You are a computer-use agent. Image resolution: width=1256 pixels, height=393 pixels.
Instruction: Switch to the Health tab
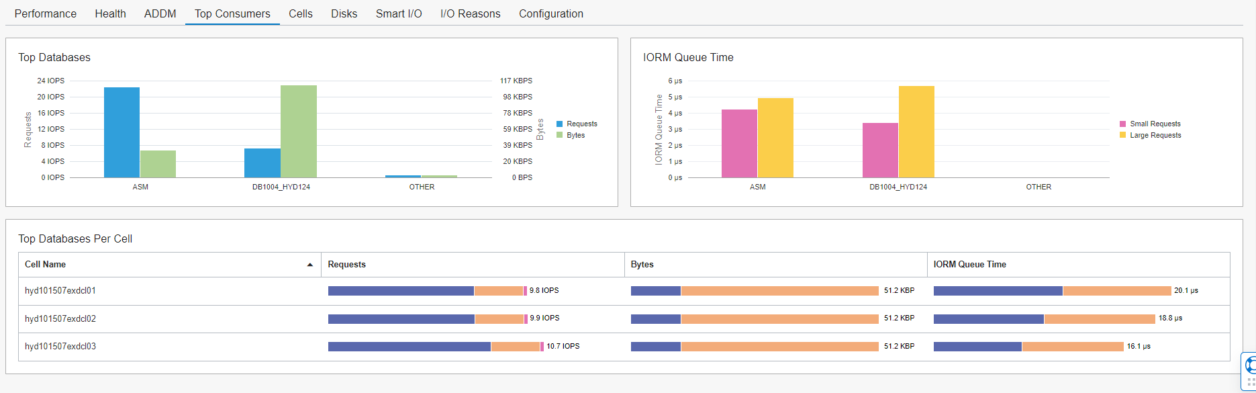pyautogui.click(x=110, y=13)
